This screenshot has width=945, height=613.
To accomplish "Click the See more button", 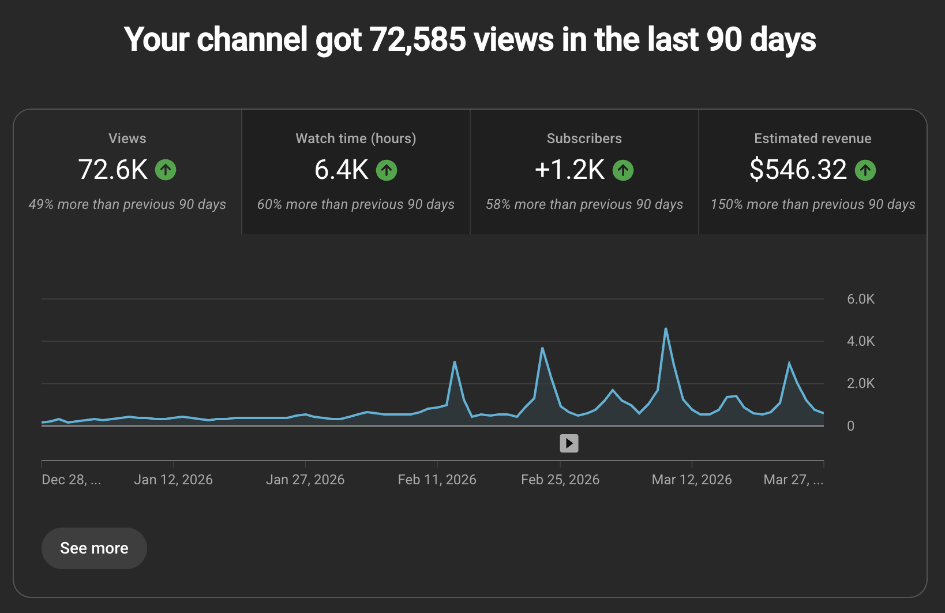I will tap(94, 548).
